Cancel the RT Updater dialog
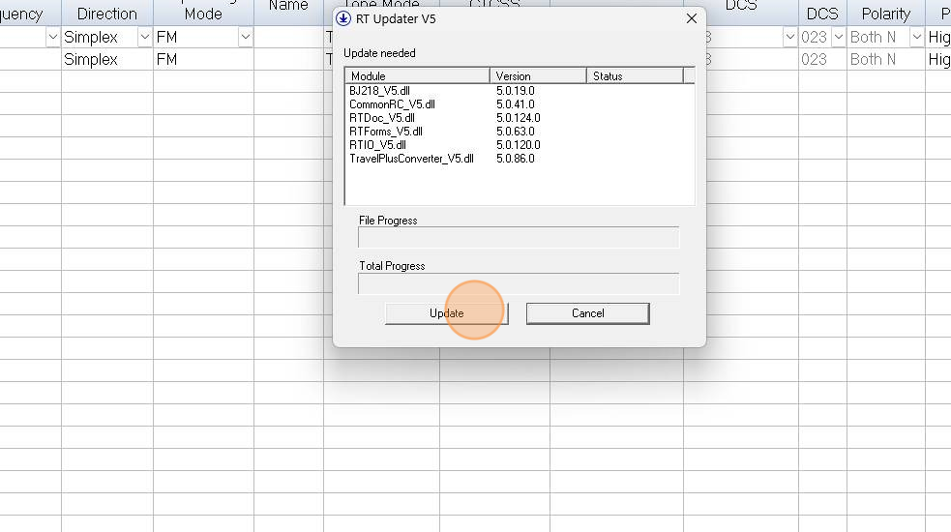 point(587,313)
